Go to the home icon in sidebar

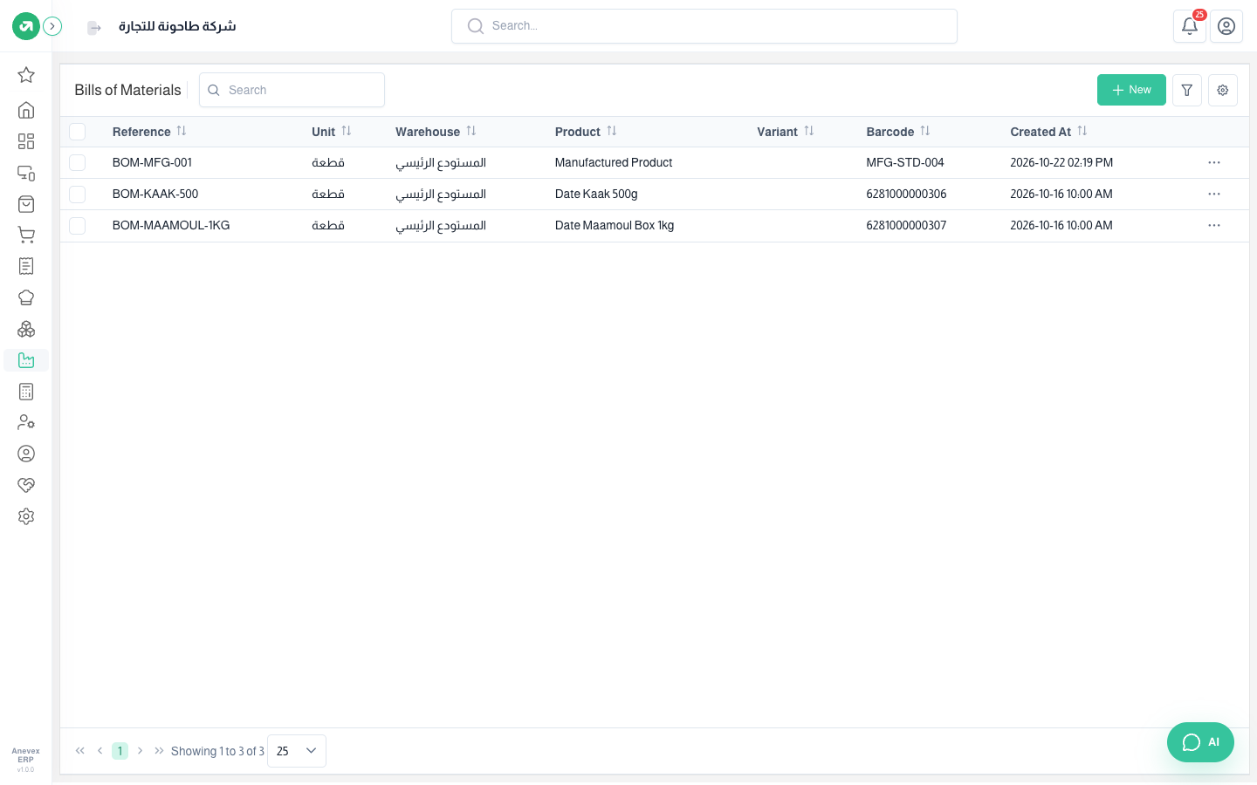click(x=26, y=110)
